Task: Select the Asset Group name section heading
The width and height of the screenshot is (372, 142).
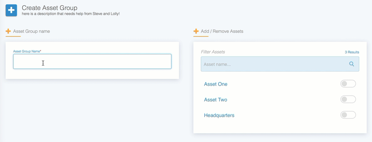Action: (32, 31)
